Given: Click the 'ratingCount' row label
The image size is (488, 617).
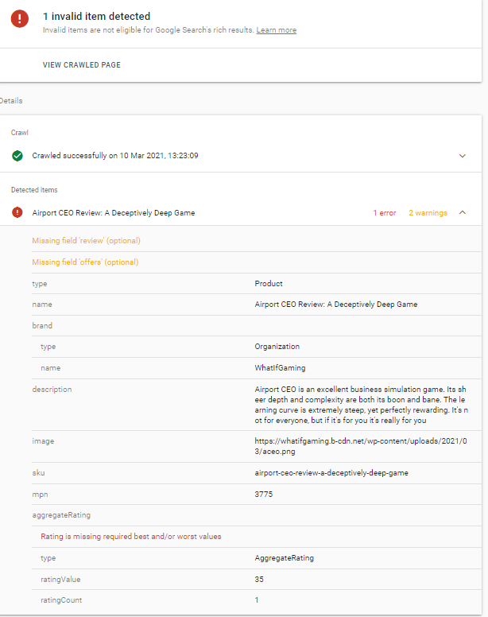Looking at the screenshot, I should coord(61,600).
